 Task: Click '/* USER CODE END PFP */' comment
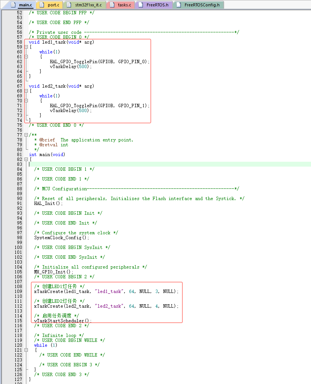59,23
